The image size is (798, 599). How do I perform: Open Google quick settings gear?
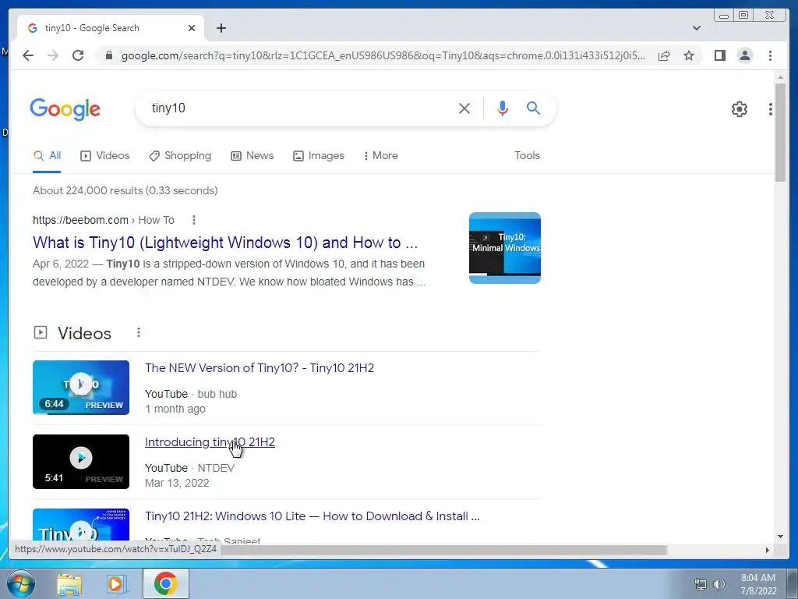(x=739, y=108)
